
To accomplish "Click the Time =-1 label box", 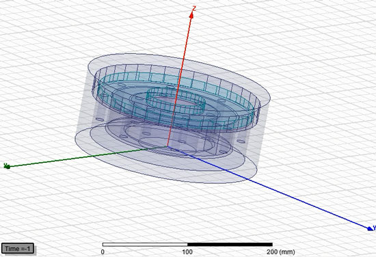I will 18,249.
